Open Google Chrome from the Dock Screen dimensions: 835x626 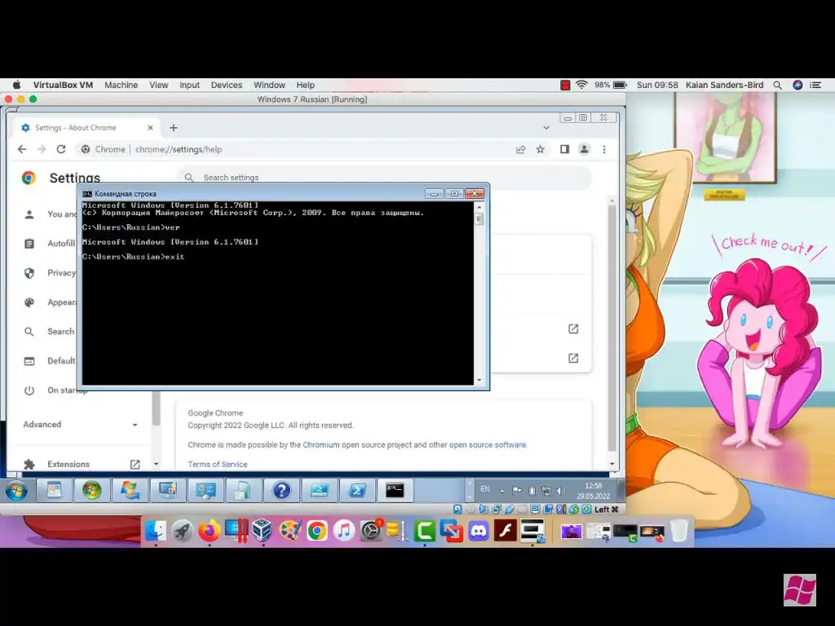point(317,531)
